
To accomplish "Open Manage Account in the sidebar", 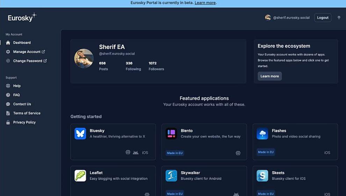I will 27,52.
